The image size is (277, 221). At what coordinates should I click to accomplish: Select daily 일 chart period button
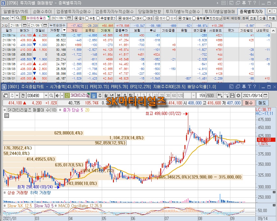[x=94, y=95]
